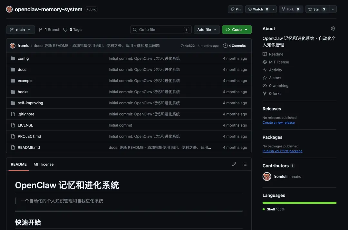Click the scale icon next to MIT license
The width and height of the screenshot is (348, 230).
tap(265, 62)
